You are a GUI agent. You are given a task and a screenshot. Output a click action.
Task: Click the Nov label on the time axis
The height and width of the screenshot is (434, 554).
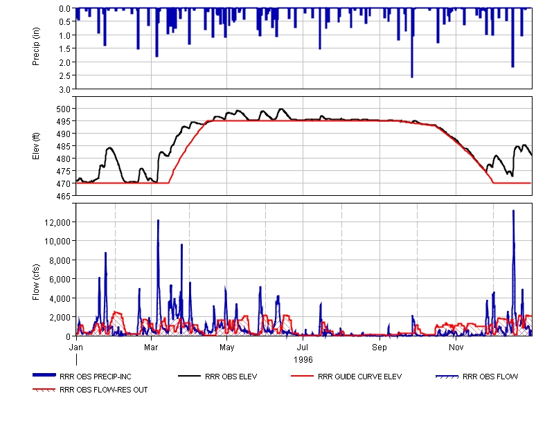[x=456, y=345]
